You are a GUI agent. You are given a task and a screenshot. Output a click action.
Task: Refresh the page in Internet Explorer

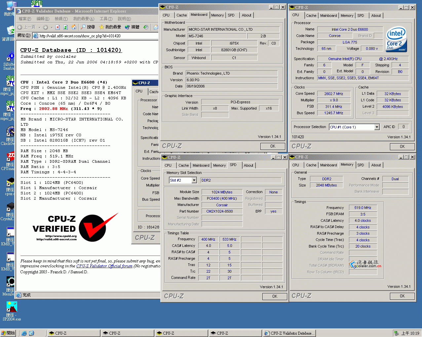click(65, 27)
